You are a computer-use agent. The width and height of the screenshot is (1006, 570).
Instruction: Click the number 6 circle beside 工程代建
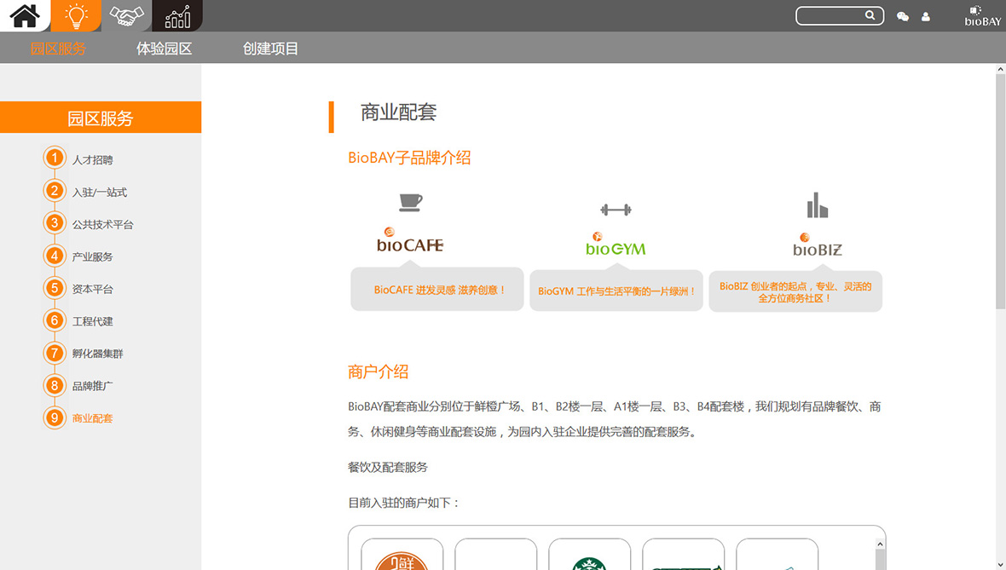[x=55, y=320]
